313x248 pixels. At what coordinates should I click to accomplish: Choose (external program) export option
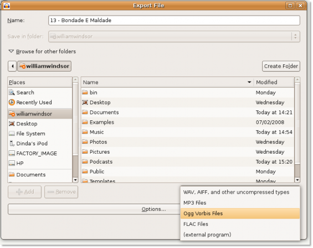click(x=240, y=235)
